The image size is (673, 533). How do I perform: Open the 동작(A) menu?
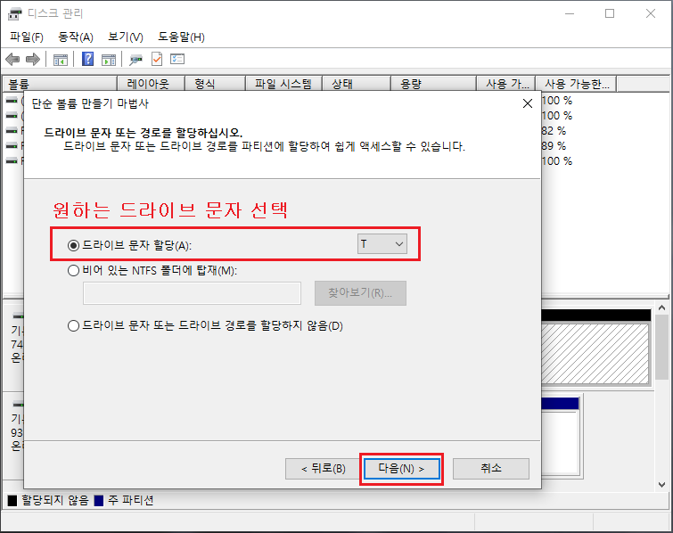coord(76,37)
